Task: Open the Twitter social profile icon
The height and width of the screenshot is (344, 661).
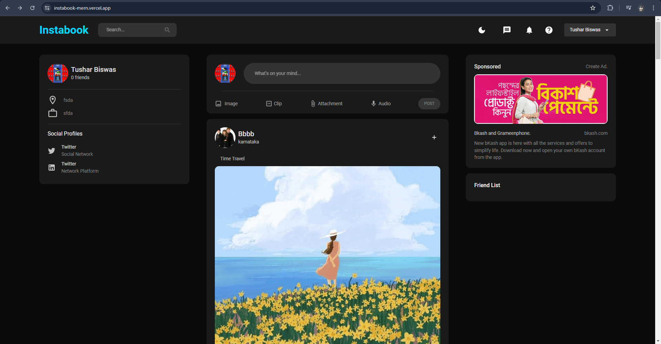Action: [x=52, y=151]
